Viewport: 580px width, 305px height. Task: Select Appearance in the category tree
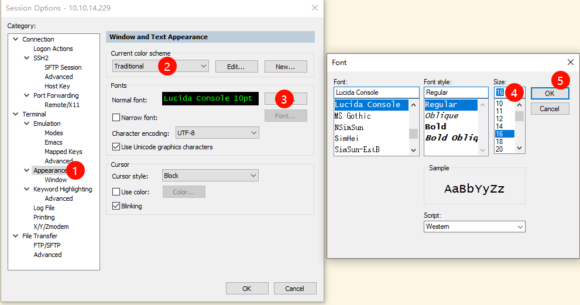pyautogui.click(x=50, y=170)
